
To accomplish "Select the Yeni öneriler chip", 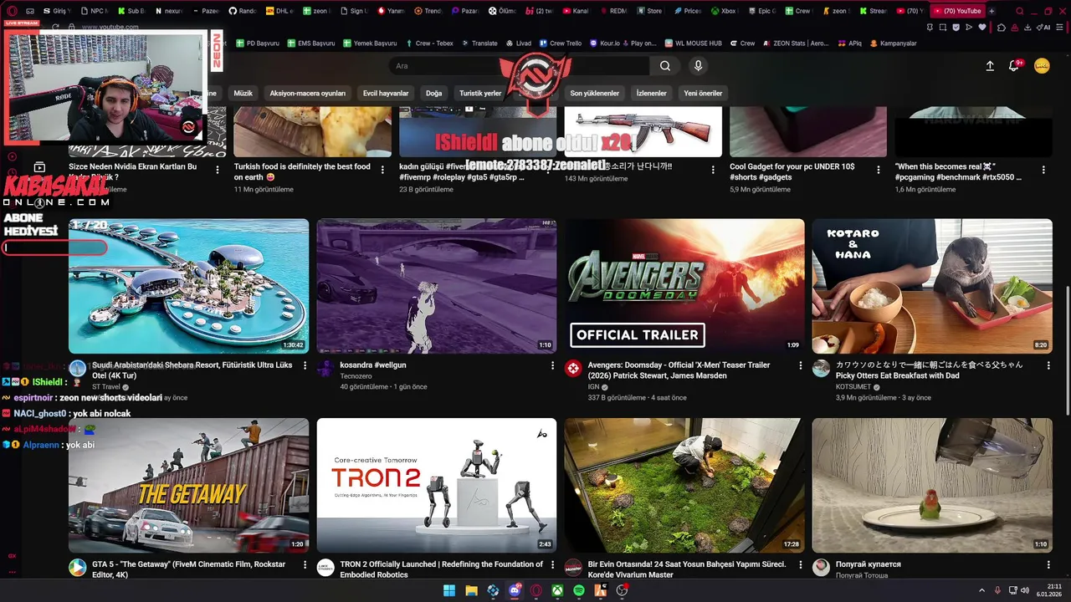I will 703,93.
